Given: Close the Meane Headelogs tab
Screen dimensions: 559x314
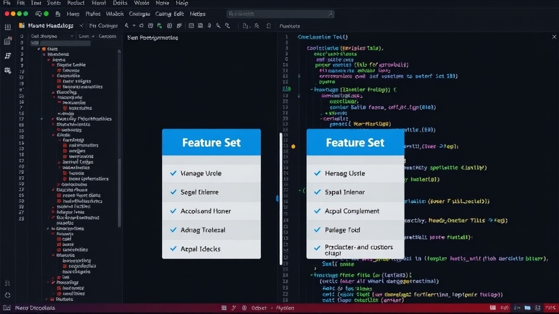Looking at the screenshot, I should (x=81, y=26).
